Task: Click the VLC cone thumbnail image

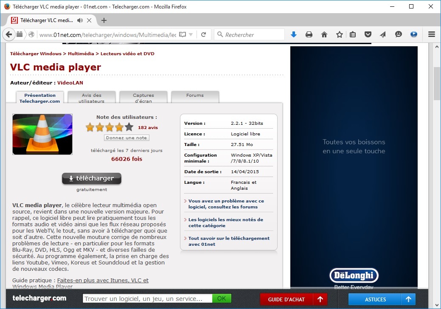Action: 42,134
